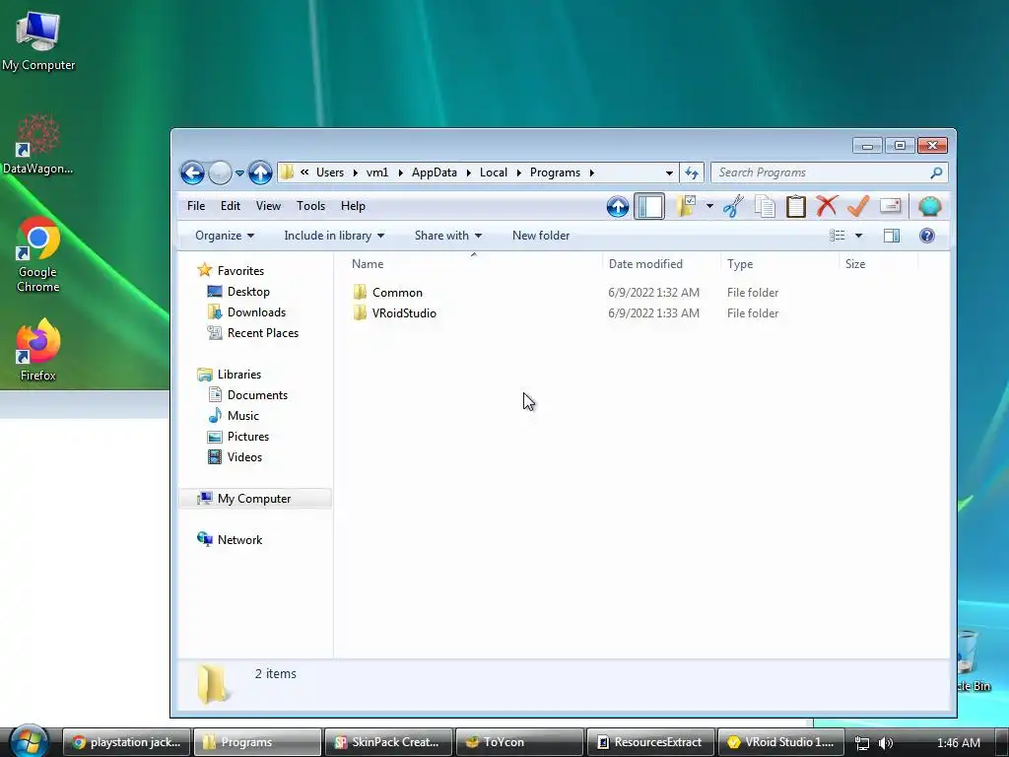Expand arrow after Local breadcrumb

518,172
